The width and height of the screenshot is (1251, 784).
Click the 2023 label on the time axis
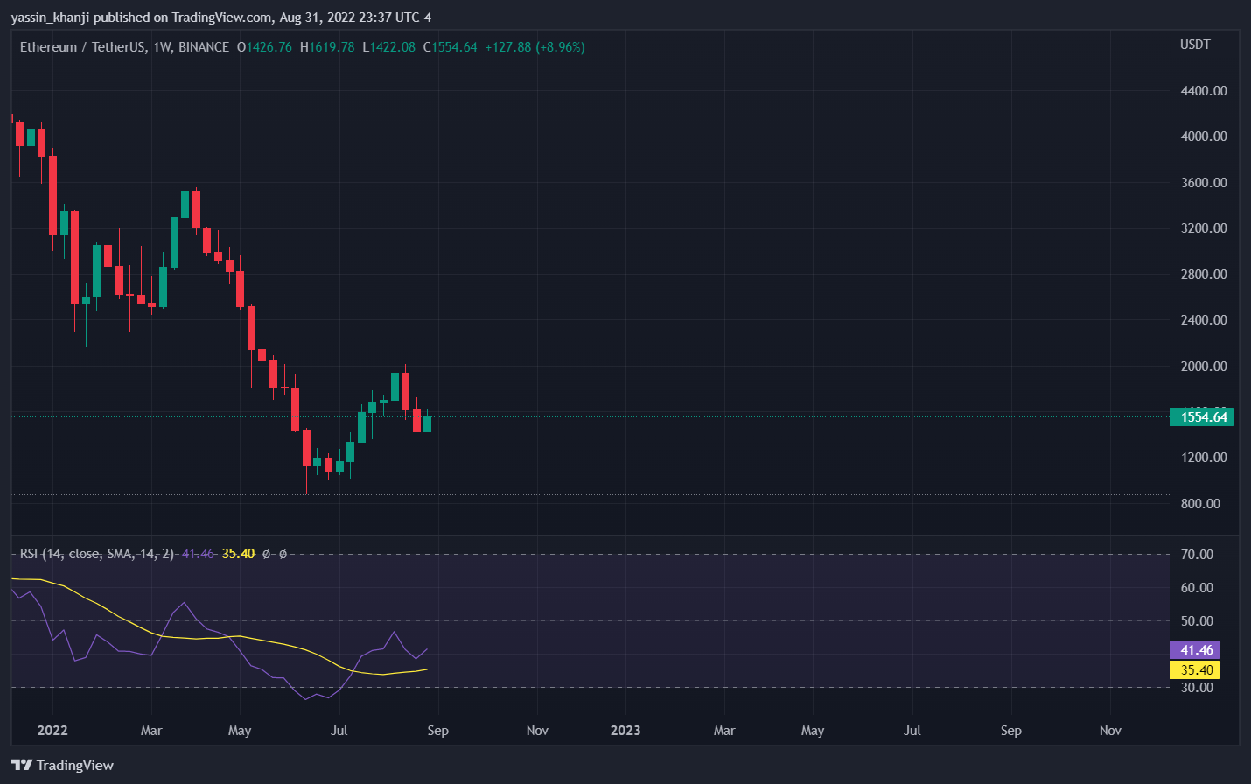click(x=625, y=731)
